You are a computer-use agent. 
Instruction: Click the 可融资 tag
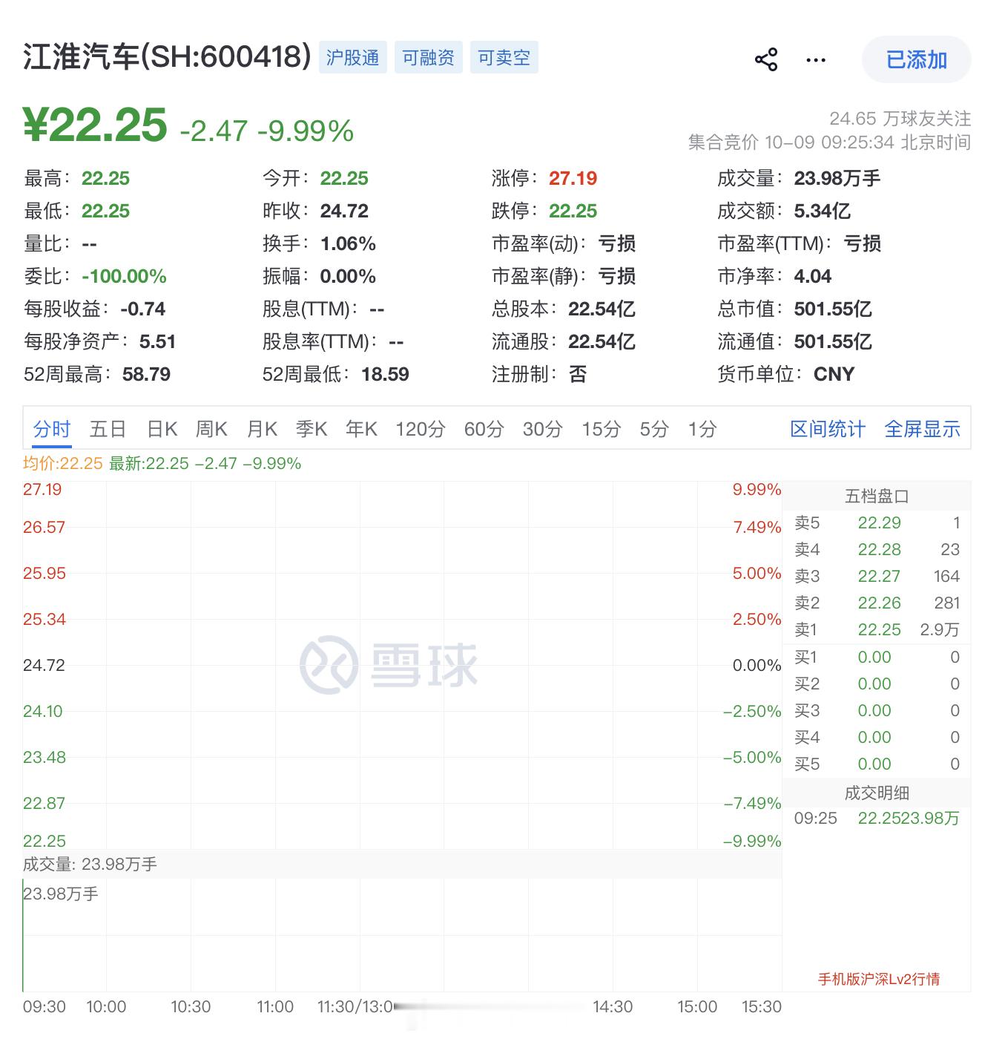point(429,58)
